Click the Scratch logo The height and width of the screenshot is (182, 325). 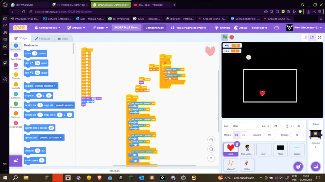click(20, 28)
